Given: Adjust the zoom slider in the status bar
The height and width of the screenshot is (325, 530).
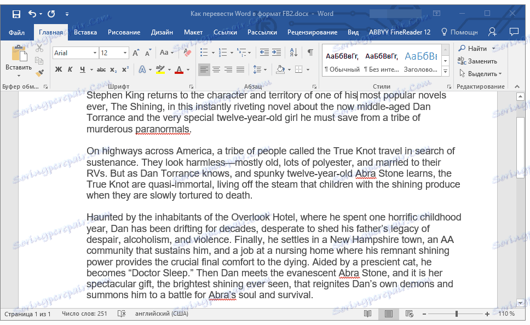Looking at the screenshot, I should point(456,314).
